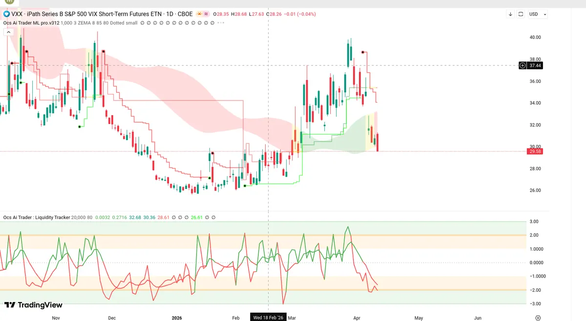Image resolution: width=586 pixels, height=321 pixels.
Task: Click the user avatar at top left
Action: coord(9,2)
